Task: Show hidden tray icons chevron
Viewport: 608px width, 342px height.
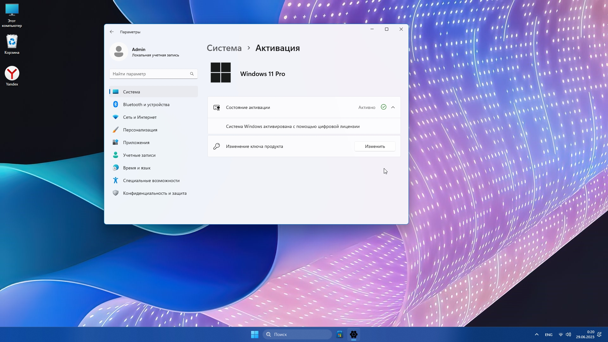Action: tap(536, 334)
